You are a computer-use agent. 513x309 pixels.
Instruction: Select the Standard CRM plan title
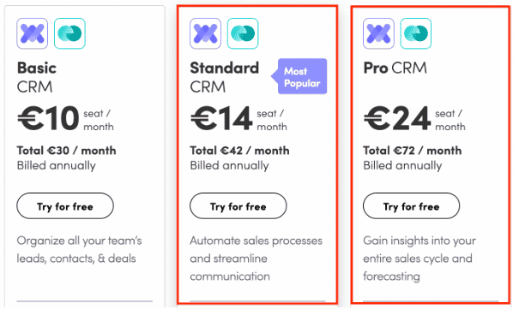coord(225,77)
